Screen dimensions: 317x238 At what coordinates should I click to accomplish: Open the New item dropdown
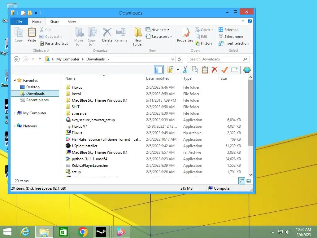(x=157, y=30)
